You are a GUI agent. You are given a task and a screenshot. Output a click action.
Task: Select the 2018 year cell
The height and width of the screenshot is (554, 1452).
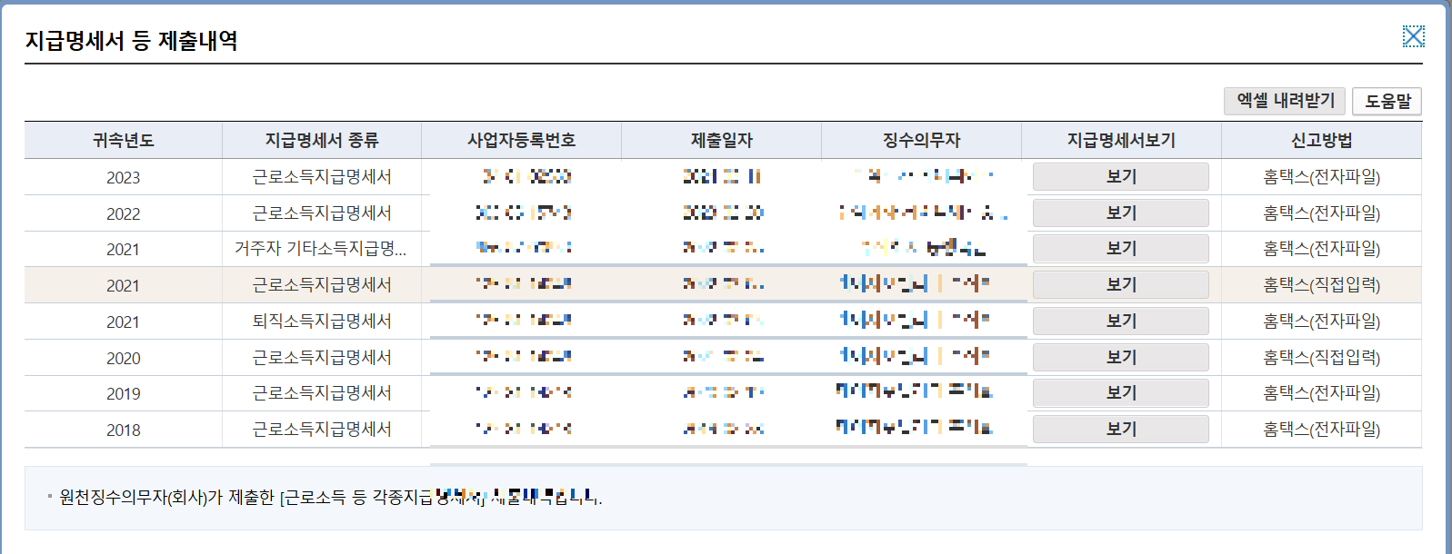tap(124, 430)
